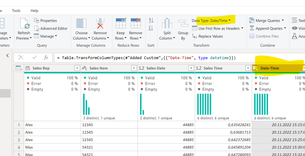
Task: Select cell 0,645891204 in Sales Time
Action: [x=223, y=147]
